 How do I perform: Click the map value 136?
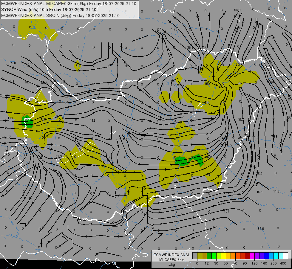point(226,175)
